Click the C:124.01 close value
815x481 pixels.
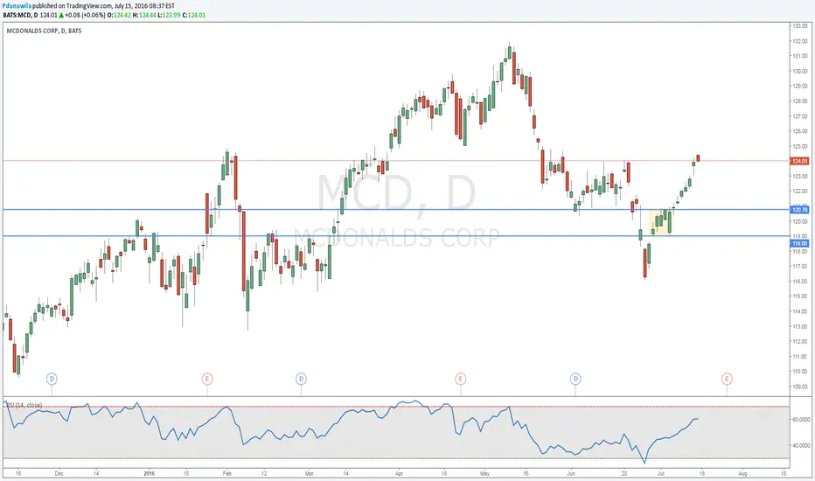[x=194, y=15]
